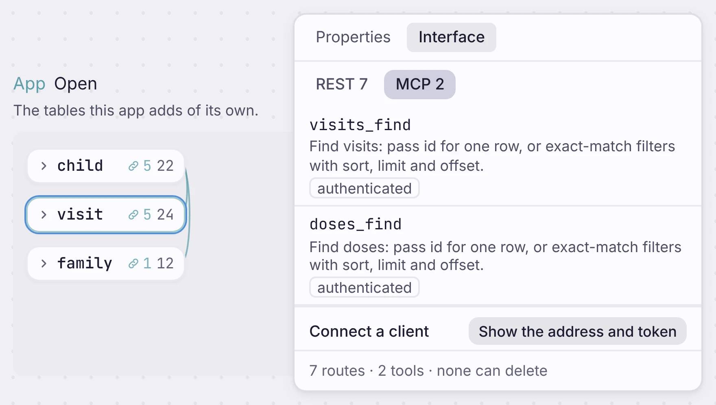Click the App label heading
Image resolution: width=716 pixels, height=405 pixels.
click(x=29, y=84)
